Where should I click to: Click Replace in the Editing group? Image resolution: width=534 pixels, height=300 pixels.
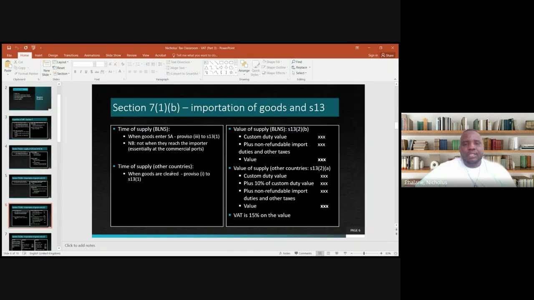tap(301, 67)
